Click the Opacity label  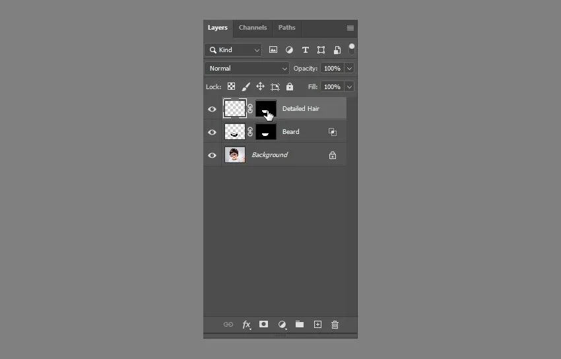[x=305, y=68]
